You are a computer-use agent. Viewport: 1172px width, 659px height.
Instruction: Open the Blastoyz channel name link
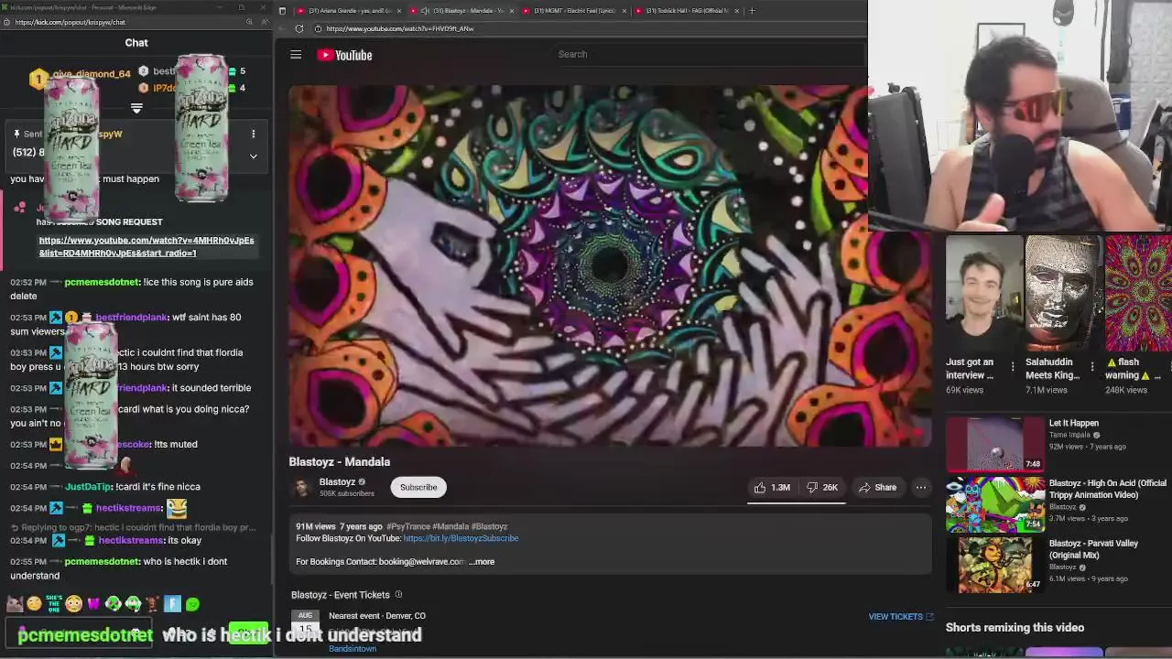(337, 482)
